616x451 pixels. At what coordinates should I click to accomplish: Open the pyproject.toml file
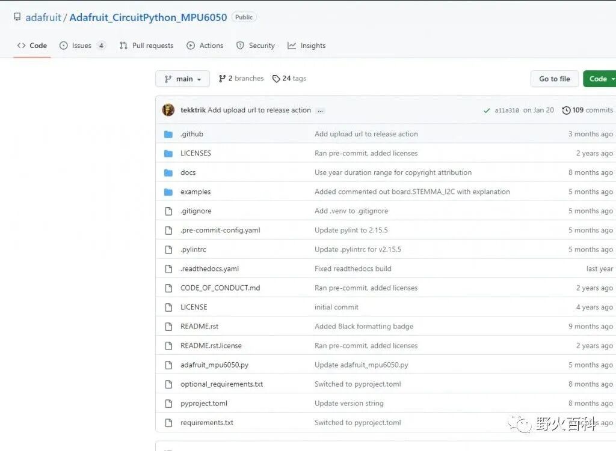[x=204, y=403]
